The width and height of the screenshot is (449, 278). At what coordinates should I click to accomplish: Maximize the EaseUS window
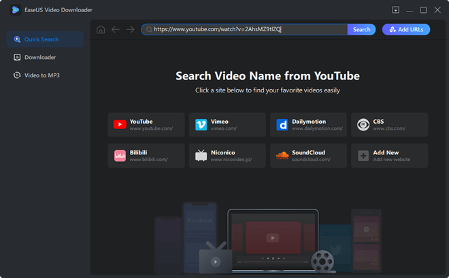point(423,10)
